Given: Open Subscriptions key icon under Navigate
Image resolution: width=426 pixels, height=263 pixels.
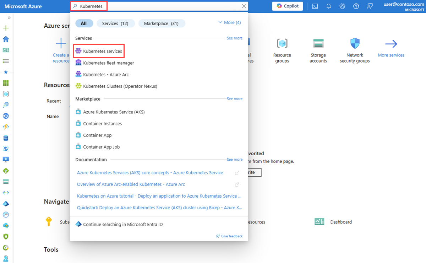Looking at the screenshot, I should click(x=49, y=222).
